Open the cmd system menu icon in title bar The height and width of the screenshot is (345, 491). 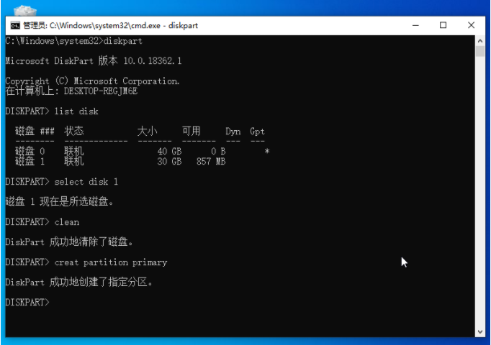point(14,25)
